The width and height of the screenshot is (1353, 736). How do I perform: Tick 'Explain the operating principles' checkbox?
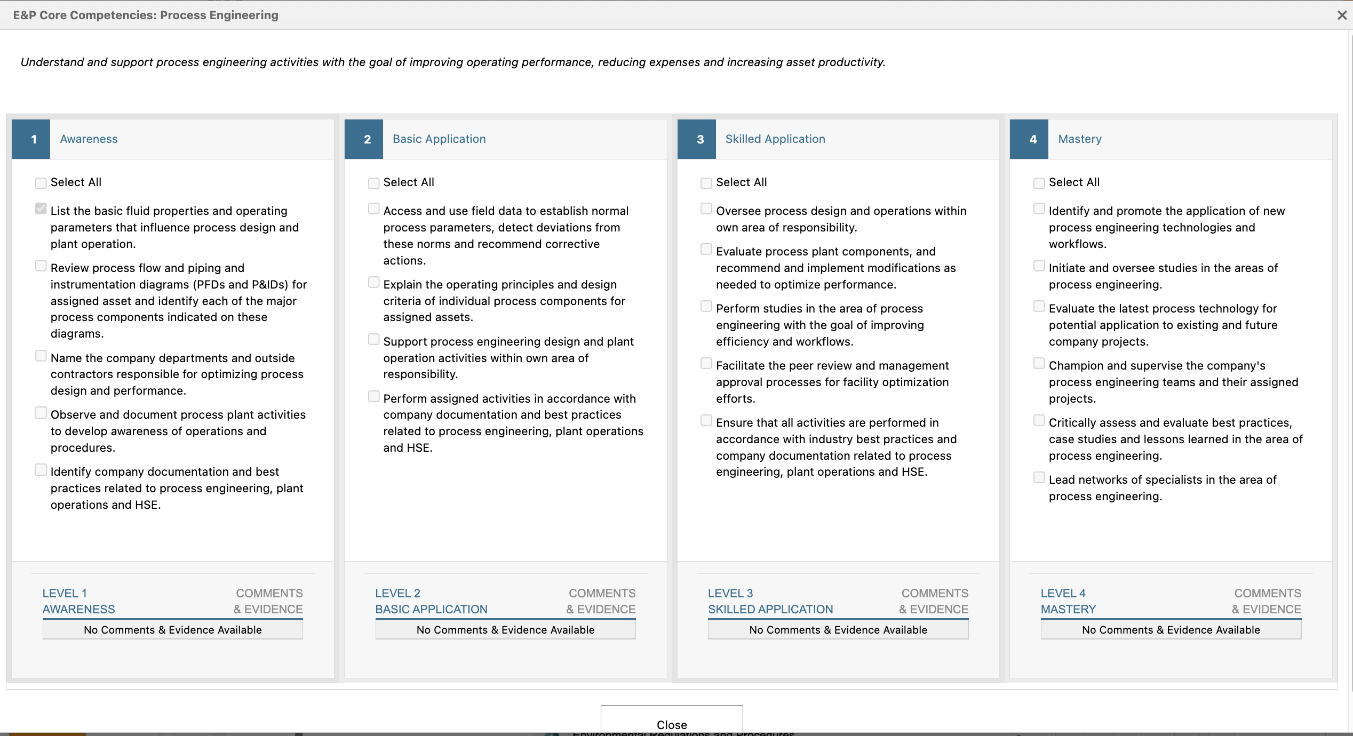[x=374, y=282]
